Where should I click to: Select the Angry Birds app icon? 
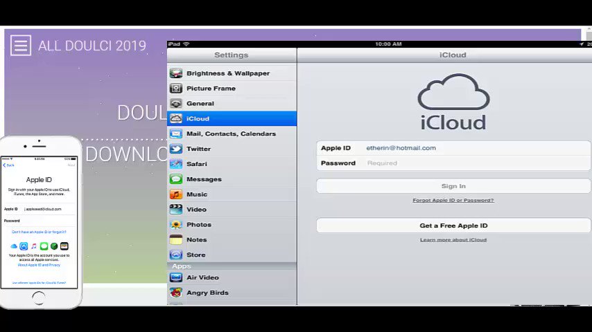(x=176, y=293)
